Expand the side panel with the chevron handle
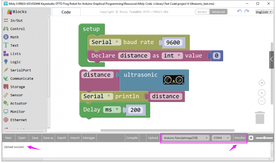The width and height of the screenshot is (276, 163). coord(272,59)
